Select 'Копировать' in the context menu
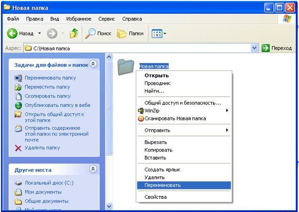 (x=184, y=150)
